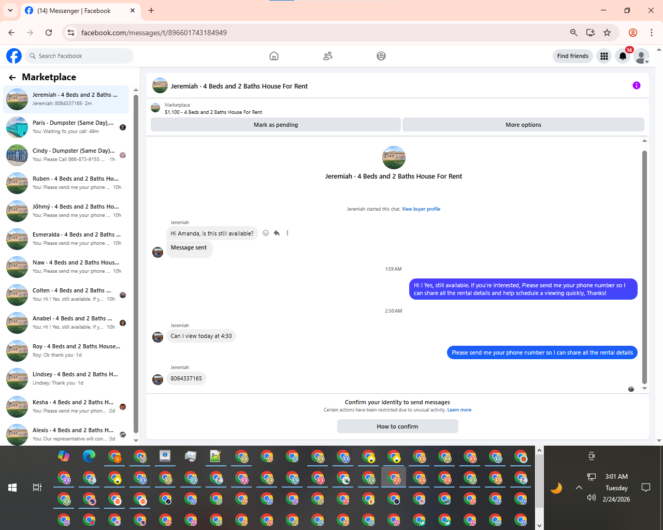
Task: Open the Windows notification center icon
Action: [x=646, y=488]
